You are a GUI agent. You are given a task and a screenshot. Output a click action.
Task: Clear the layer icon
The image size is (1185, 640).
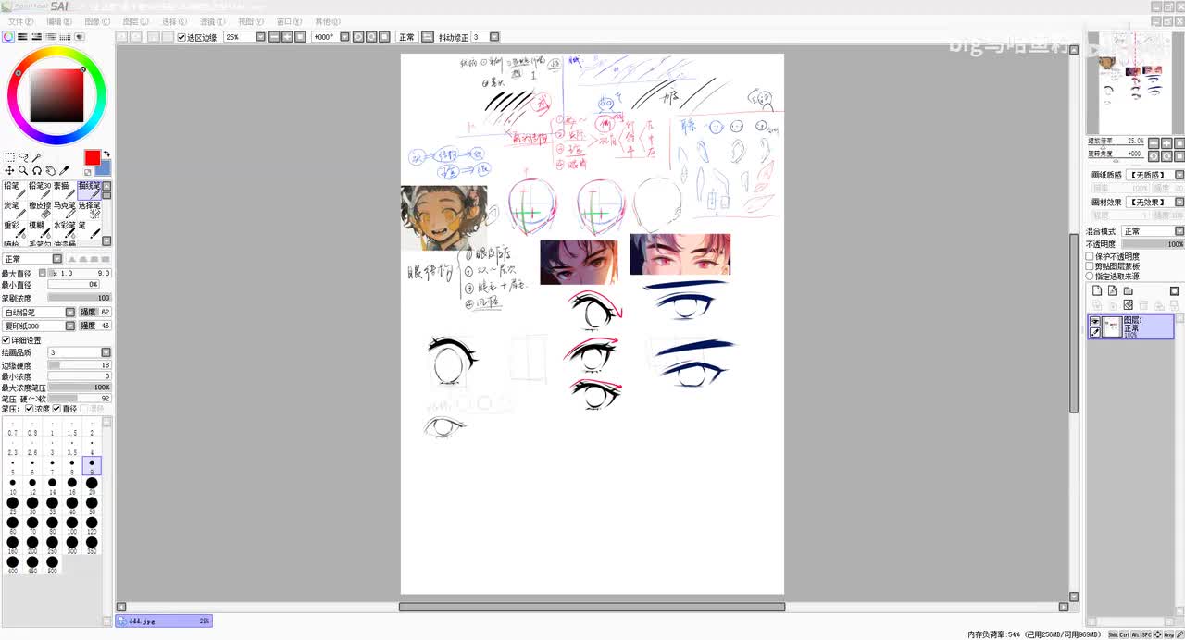click(1129, 304)
